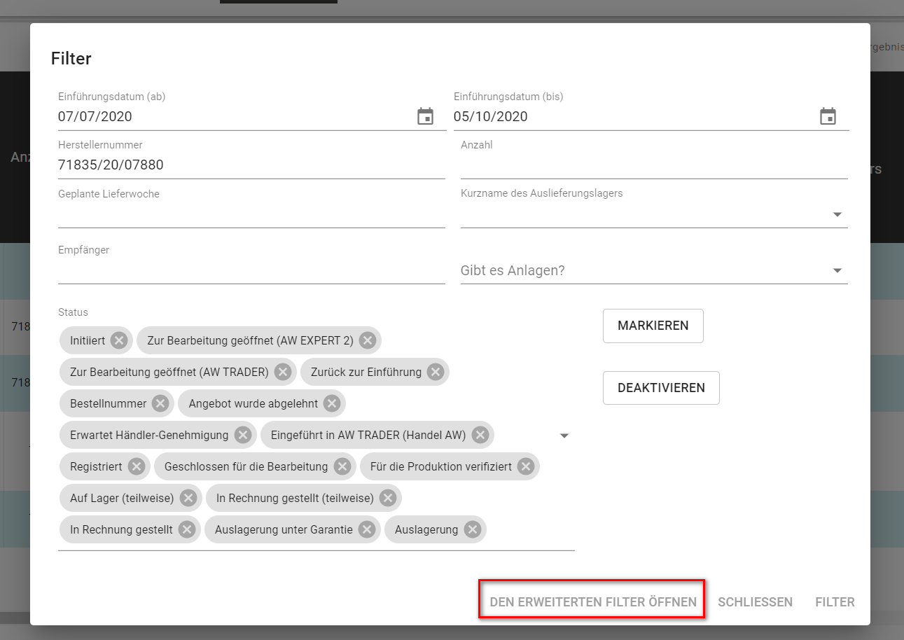Remove the Initiiert status chip

[x=119, y=341]
